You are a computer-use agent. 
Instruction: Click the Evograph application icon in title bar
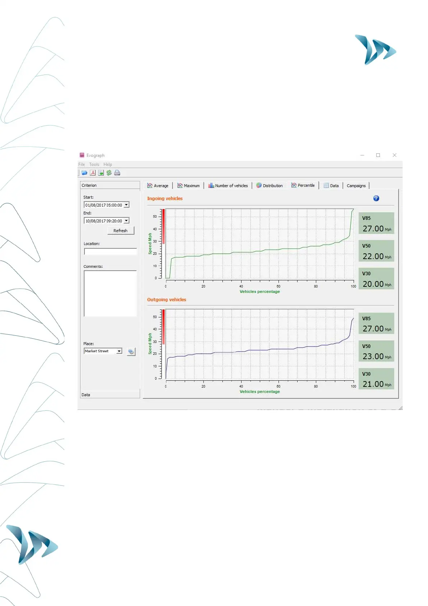pos(82,155)
